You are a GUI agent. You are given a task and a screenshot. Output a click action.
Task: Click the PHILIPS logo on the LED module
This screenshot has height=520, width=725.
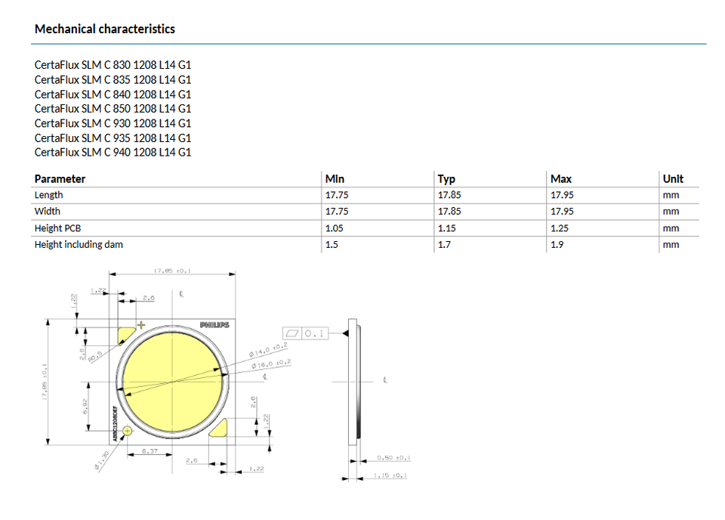click(214, 325)
